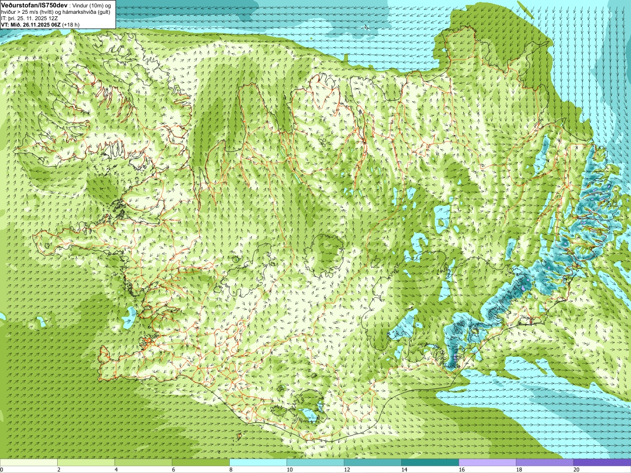
Task: Click legend tick label "0"
Action: (1, 470)
